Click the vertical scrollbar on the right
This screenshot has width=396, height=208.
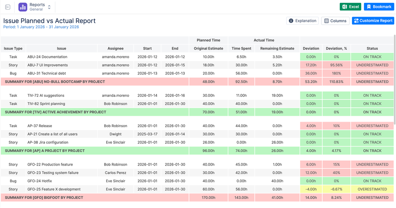coord(395,80)
